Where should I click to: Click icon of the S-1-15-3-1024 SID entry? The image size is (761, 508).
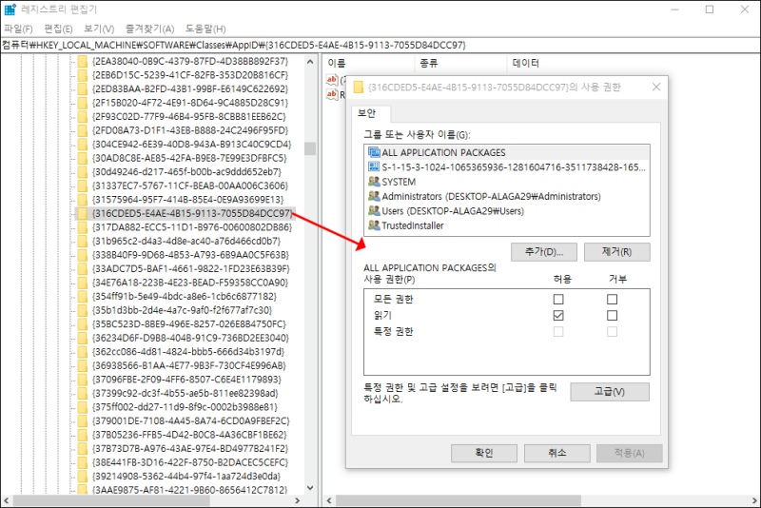point(374,166)
